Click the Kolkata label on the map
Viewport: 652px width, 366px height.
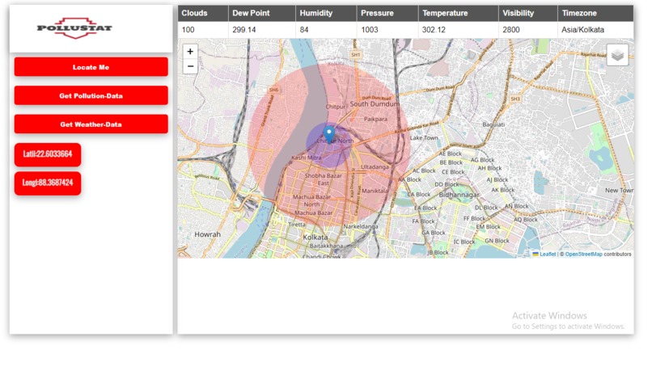click(x=315, y=238)
